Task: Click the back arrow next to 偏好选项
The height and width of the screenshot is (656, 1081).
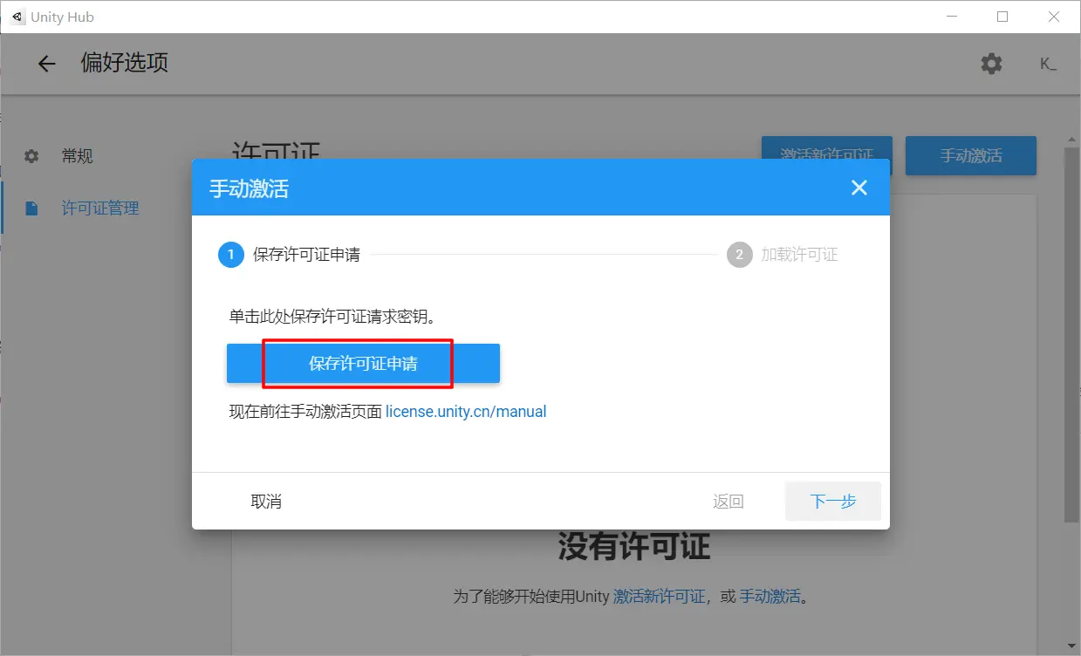Action: (46, 64)
